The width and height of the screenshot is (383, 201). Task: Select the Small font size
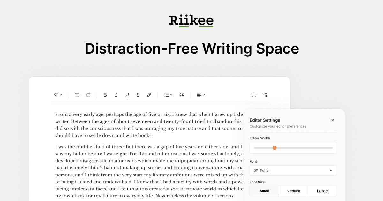[x=264, y=191]
